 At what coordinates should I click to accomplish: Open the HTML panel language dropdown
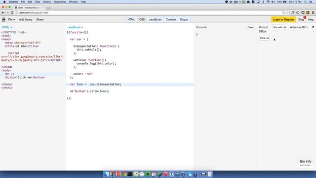tap(7, 27)
